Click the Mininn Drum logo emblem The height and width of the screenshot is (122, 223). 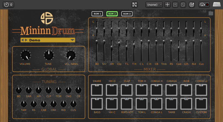click(47, 18)
